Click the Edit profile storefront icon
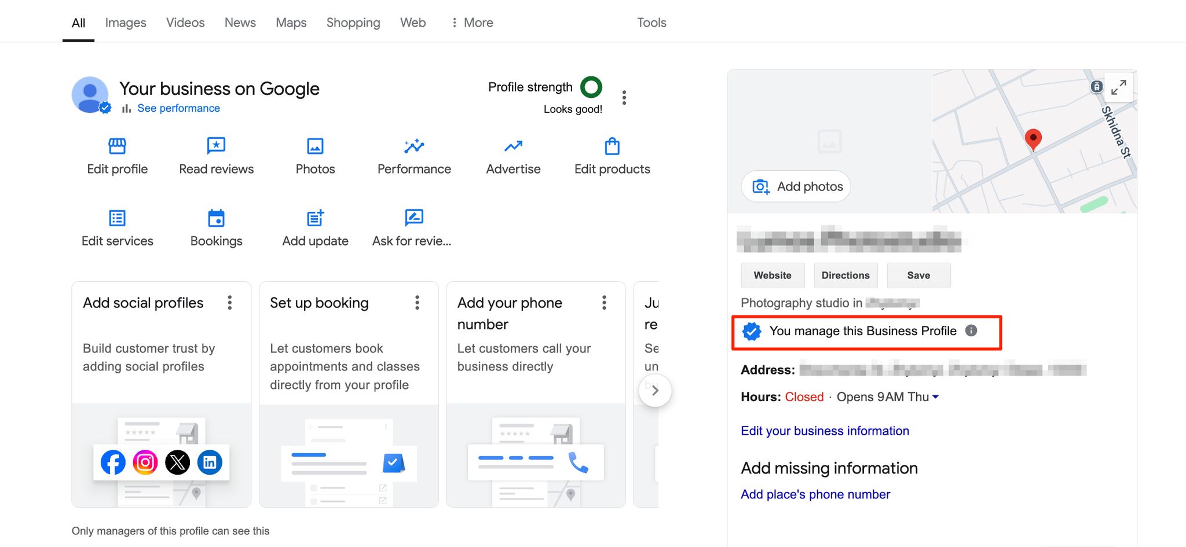The height and width of the screenshot is (547, 1186). click(117, 146)
